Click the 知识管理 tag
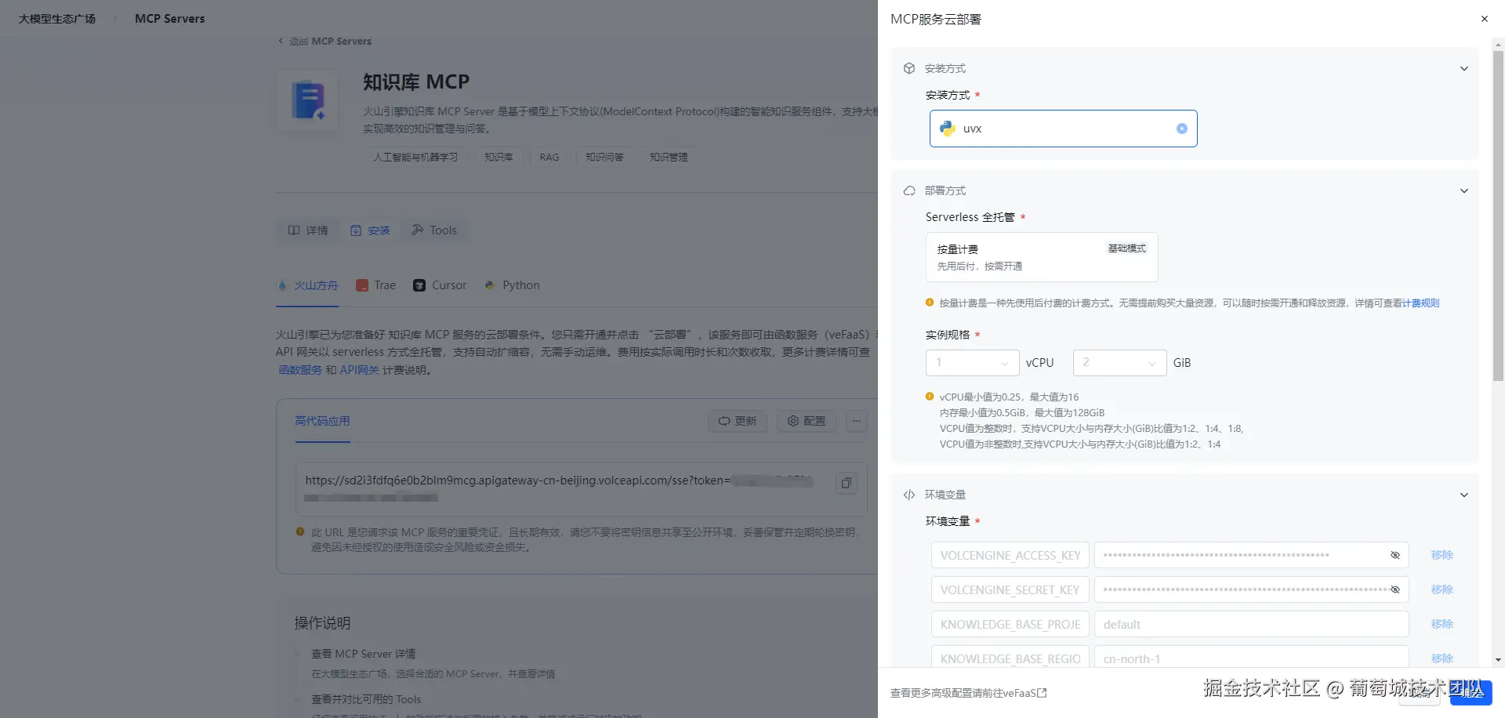 [x=669, y=158]
